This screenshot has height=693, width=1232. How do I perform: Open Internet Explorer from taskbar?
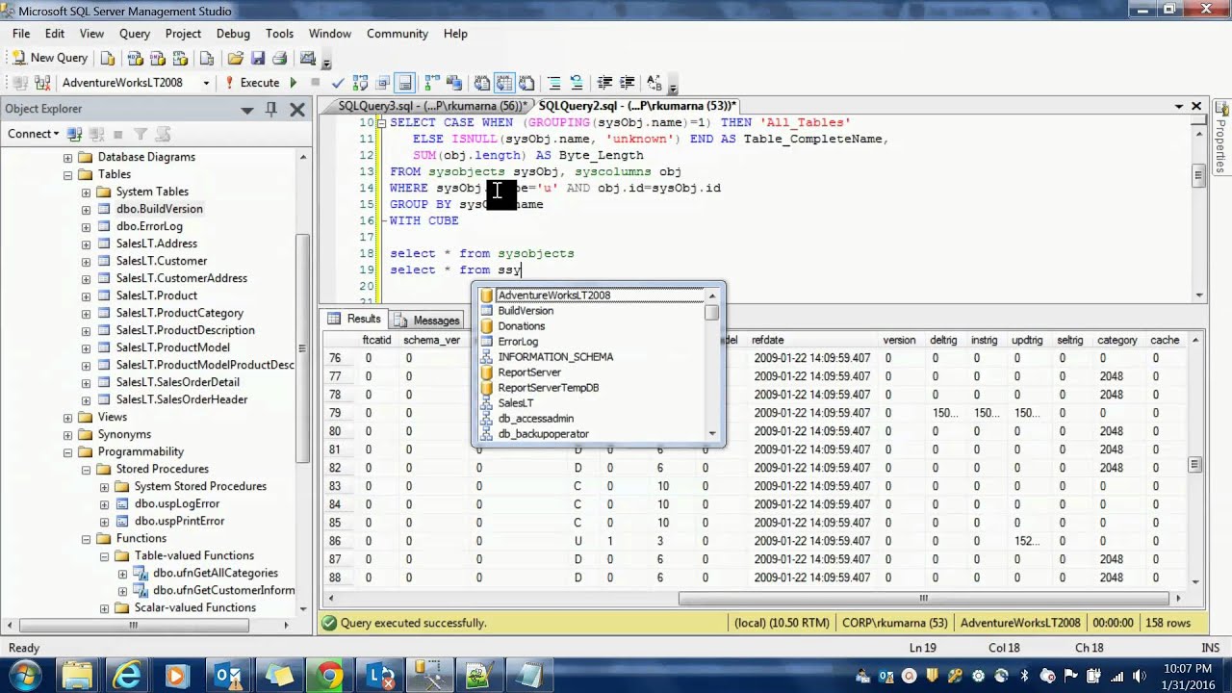tap(126, 675)
